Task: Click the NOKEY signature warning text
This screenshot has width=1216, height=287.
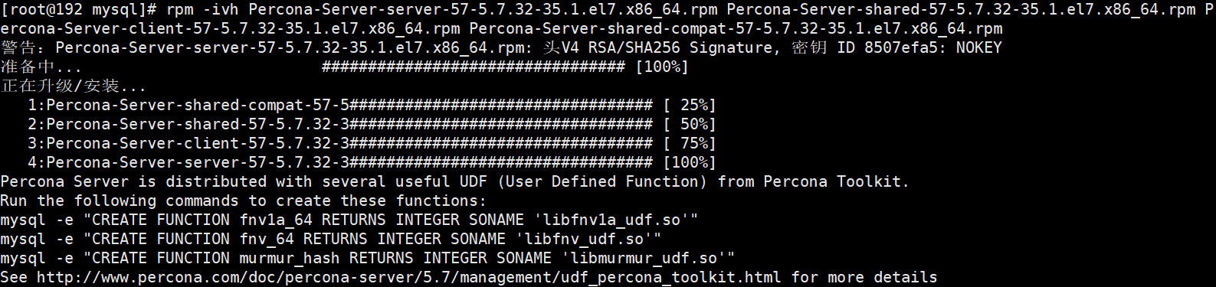Action: [978, 47]
